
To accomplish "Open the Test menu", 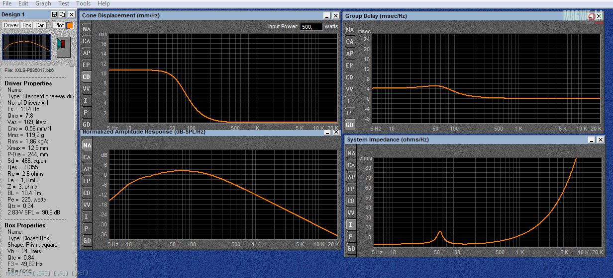I will [x=64, y=3].
